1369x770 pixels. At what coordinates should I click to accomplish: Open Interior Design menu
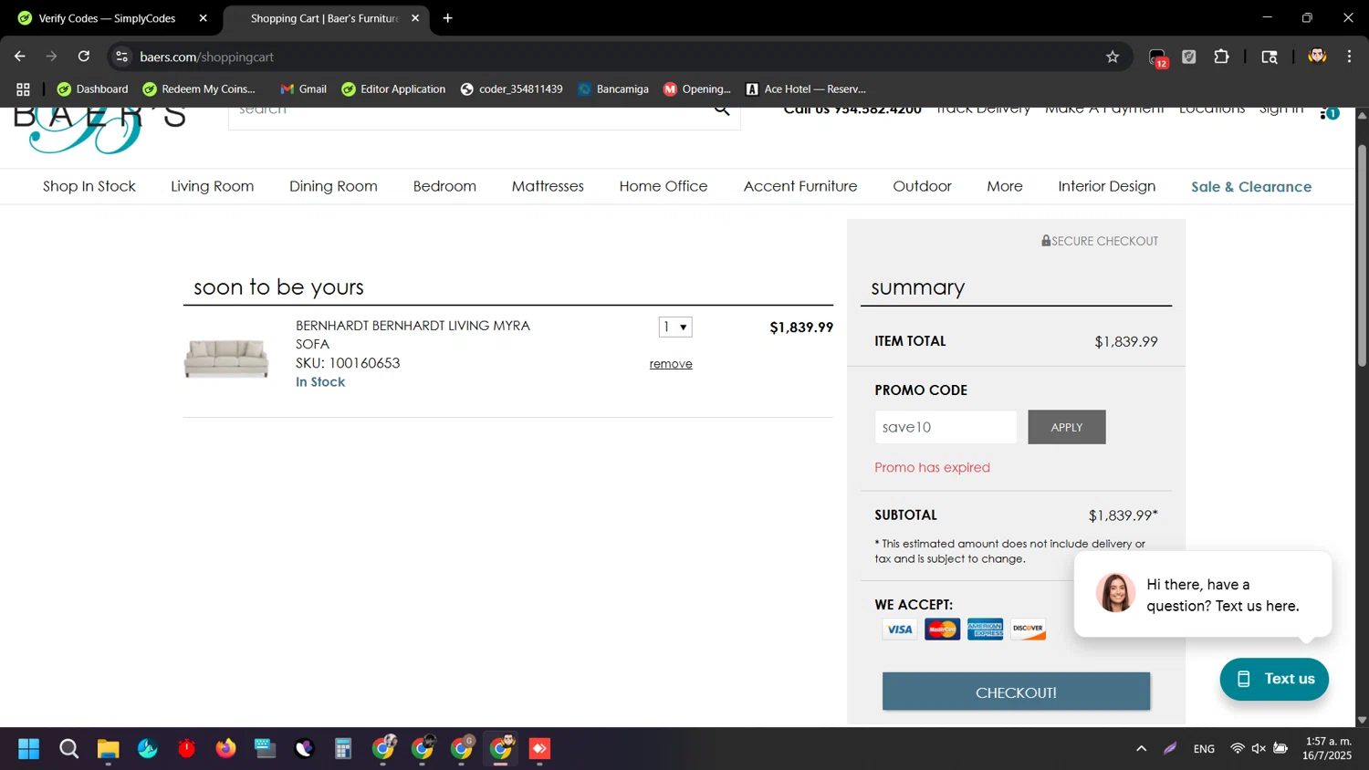(x=1107, y=186)
